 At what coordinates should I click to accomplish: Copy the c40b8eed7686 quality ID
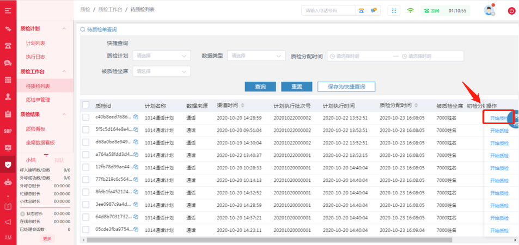pyautogui.click(x=136, y=117)
